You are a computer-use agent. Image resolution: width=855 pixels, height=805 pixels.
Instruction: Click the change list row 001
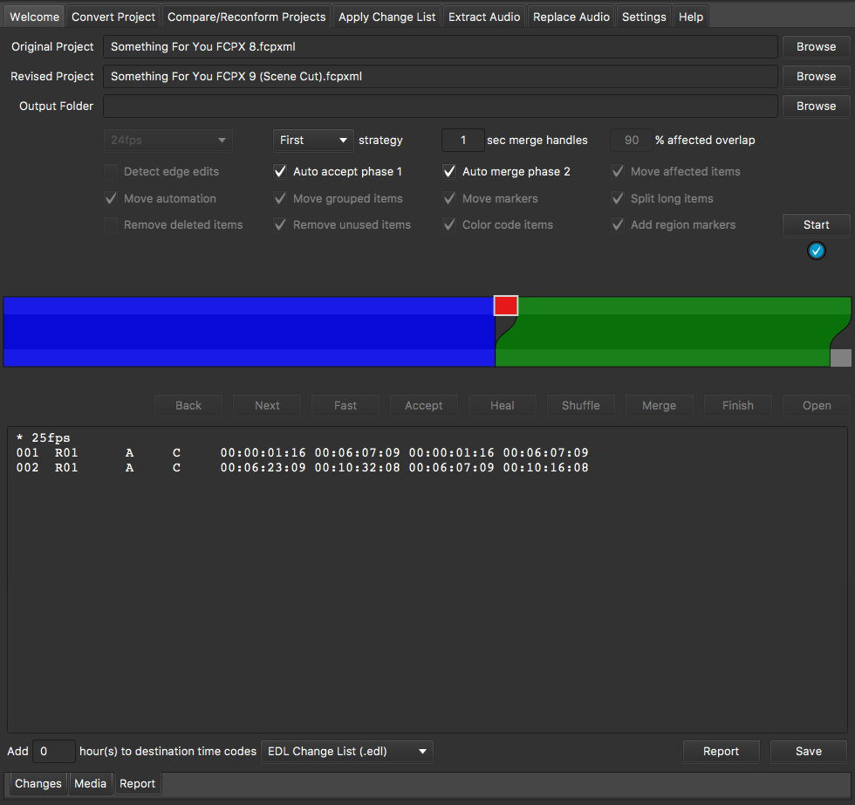coord(302,452)
